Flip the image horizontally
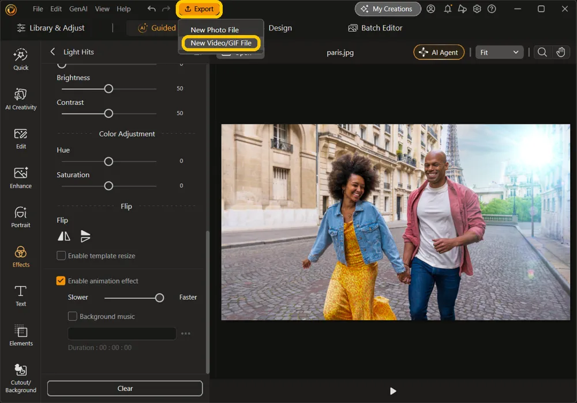The height and width of the screenshot is (403, 577). click(x=64, y=236)
